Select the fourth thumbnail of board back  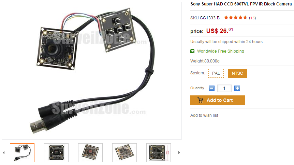[124, 153]
